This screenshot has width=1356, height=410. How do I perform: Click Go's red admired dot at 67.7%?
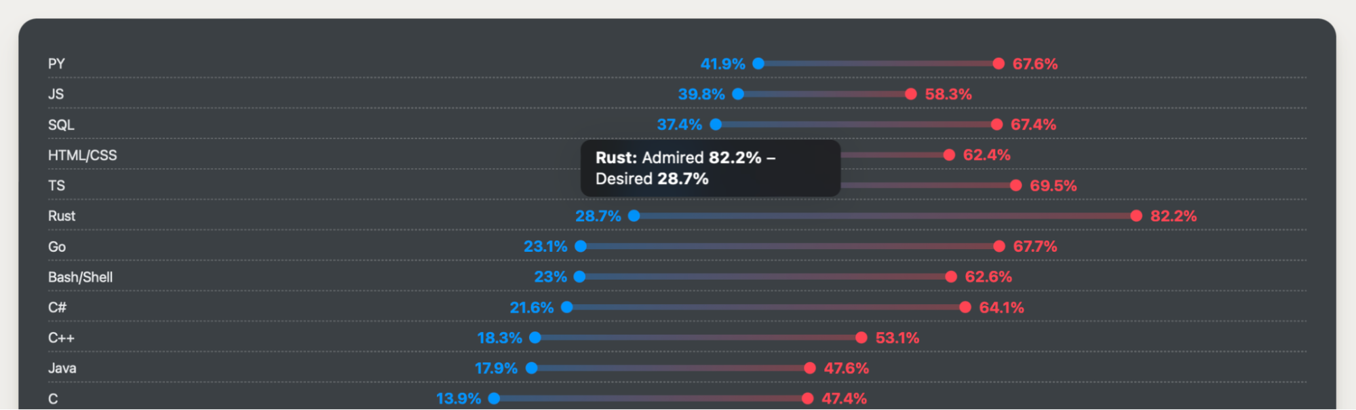[999, 246]
